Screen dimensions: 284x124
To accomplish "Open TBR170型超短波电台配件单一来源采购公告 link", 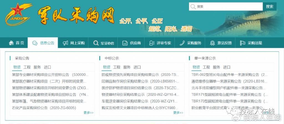I will [x=230, y=101].
